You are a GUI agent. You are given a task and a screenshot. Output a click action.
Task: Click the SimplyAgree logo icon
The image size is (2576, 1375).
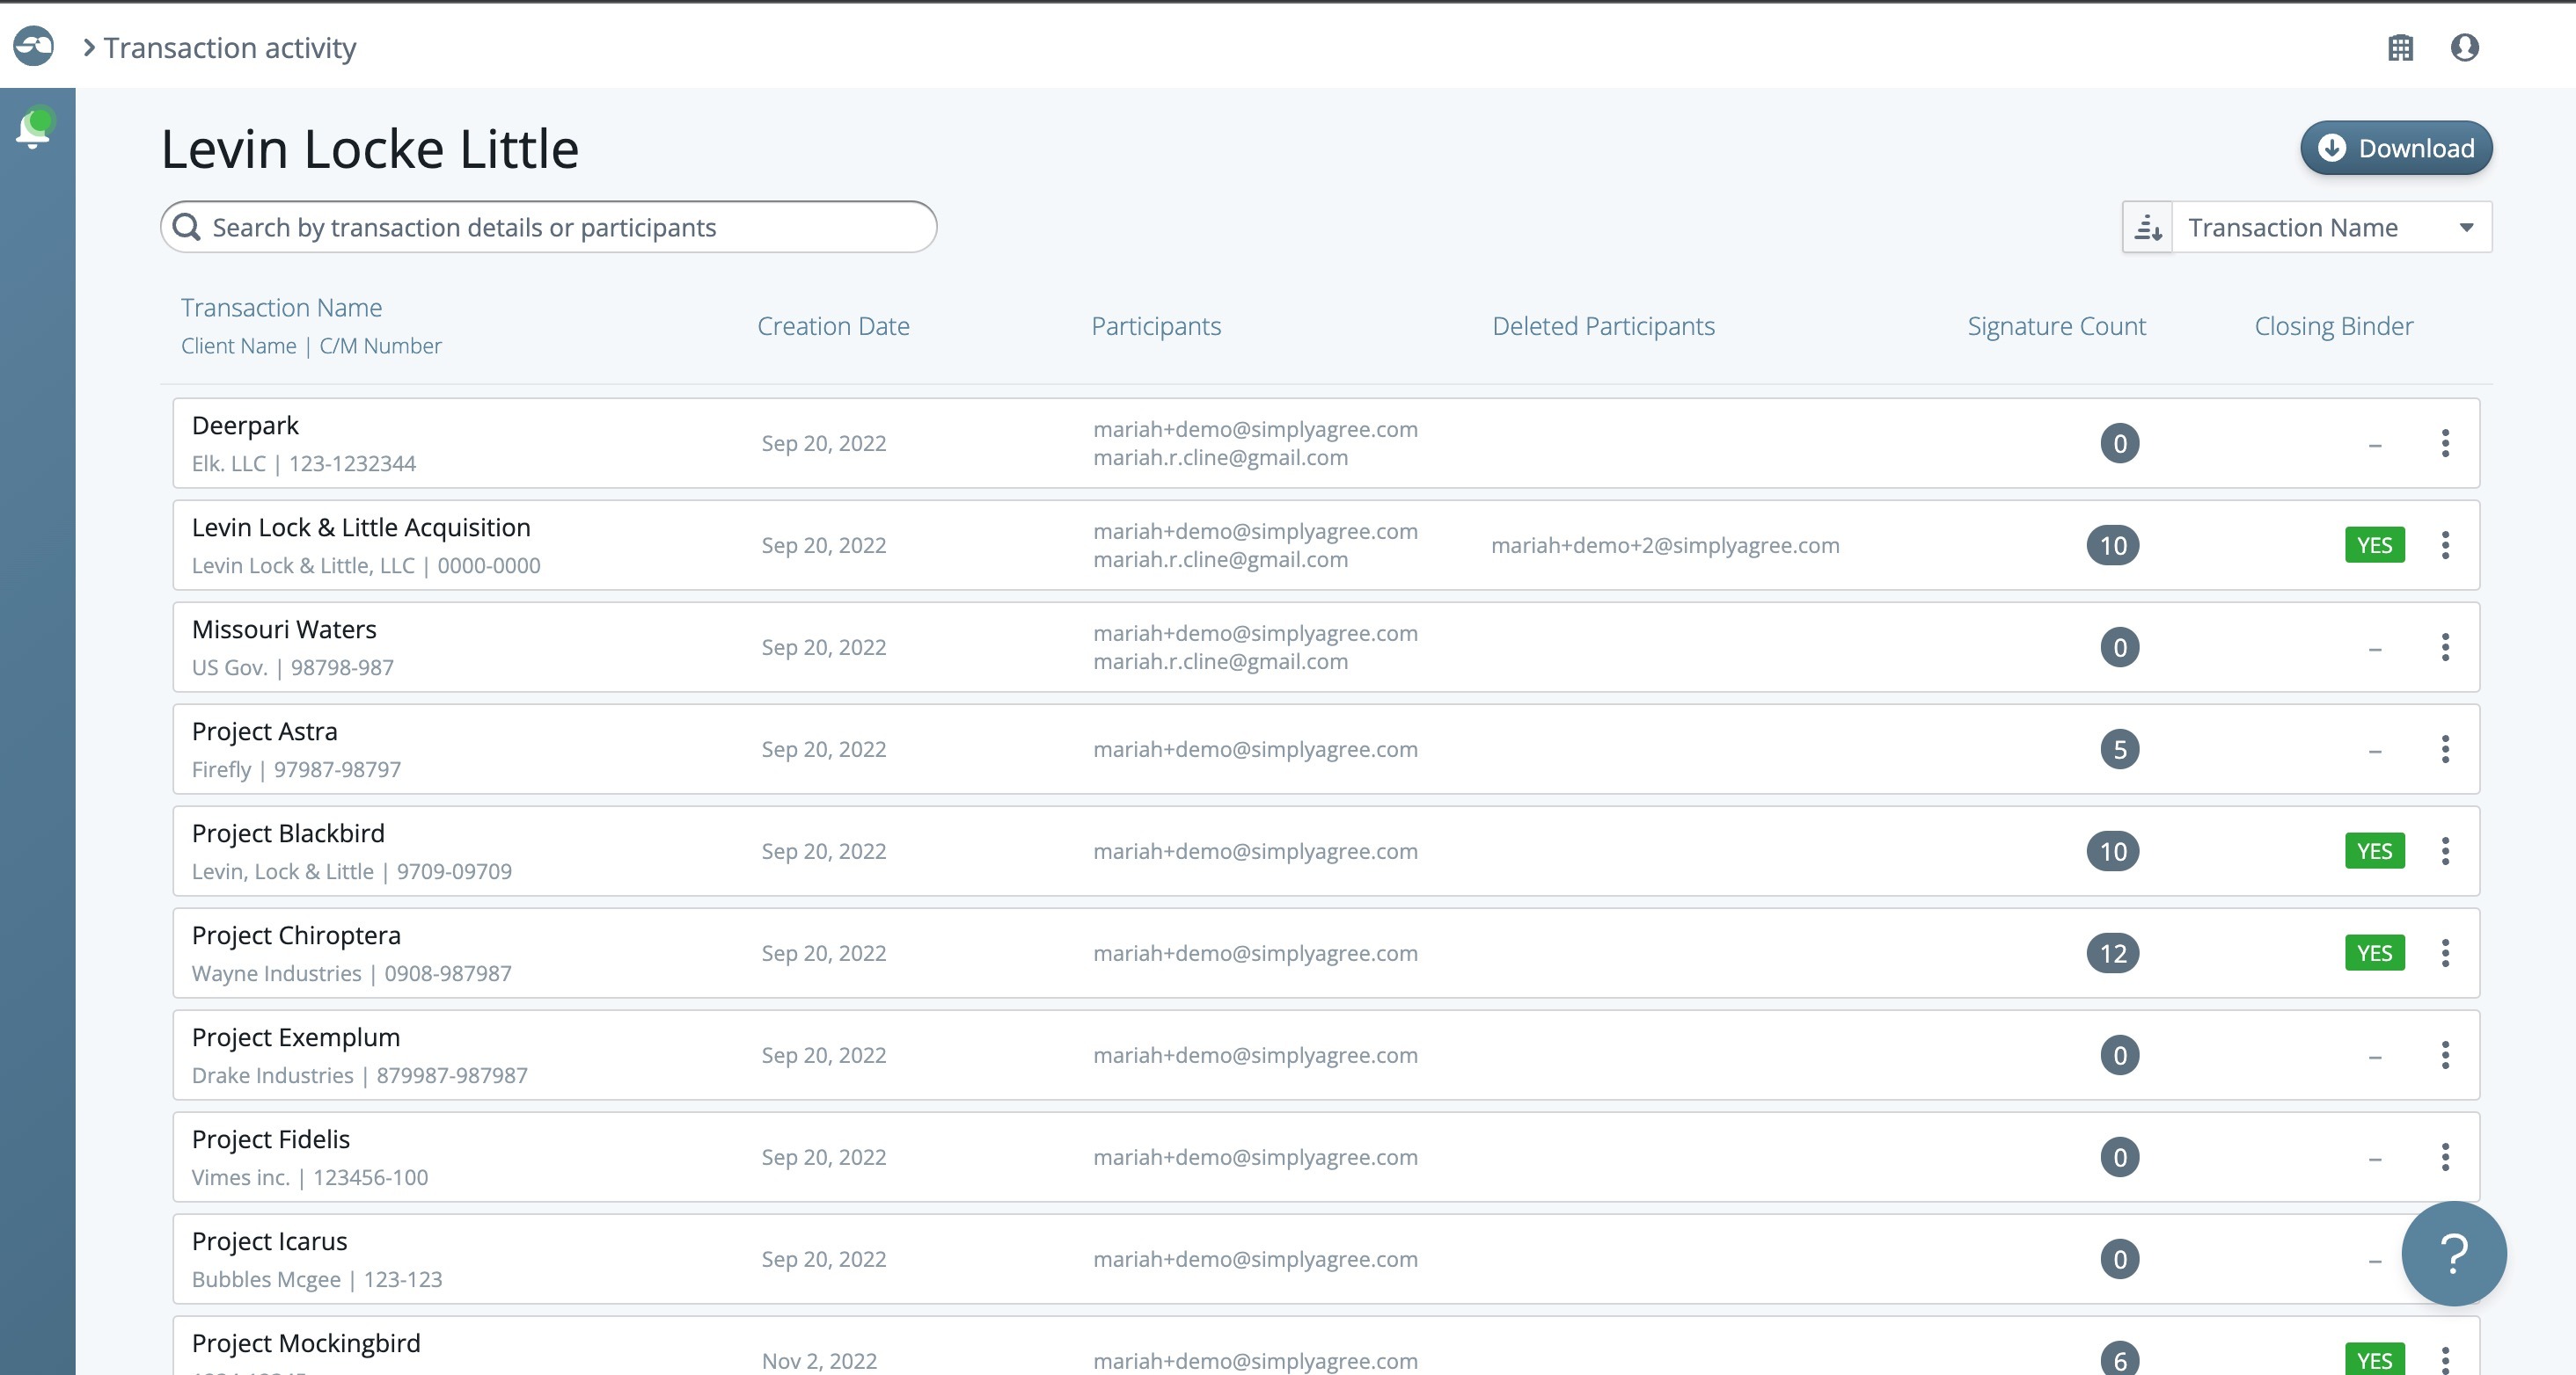(33, 46)
